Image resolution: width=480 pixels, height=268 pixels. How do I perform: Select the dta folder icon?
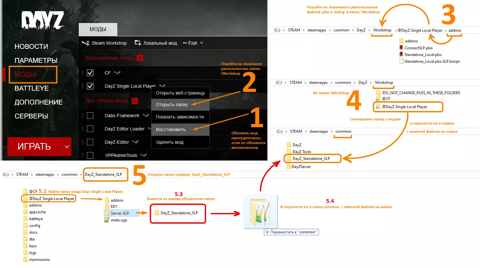point(25,239)
